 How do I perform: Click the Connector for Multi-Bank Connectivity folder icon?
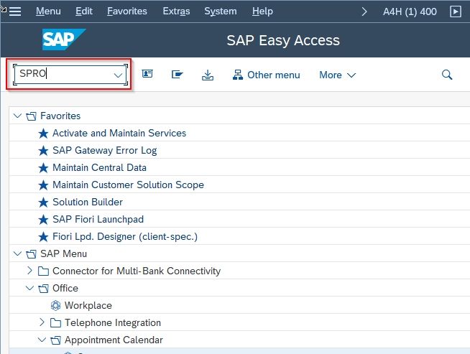43,271
